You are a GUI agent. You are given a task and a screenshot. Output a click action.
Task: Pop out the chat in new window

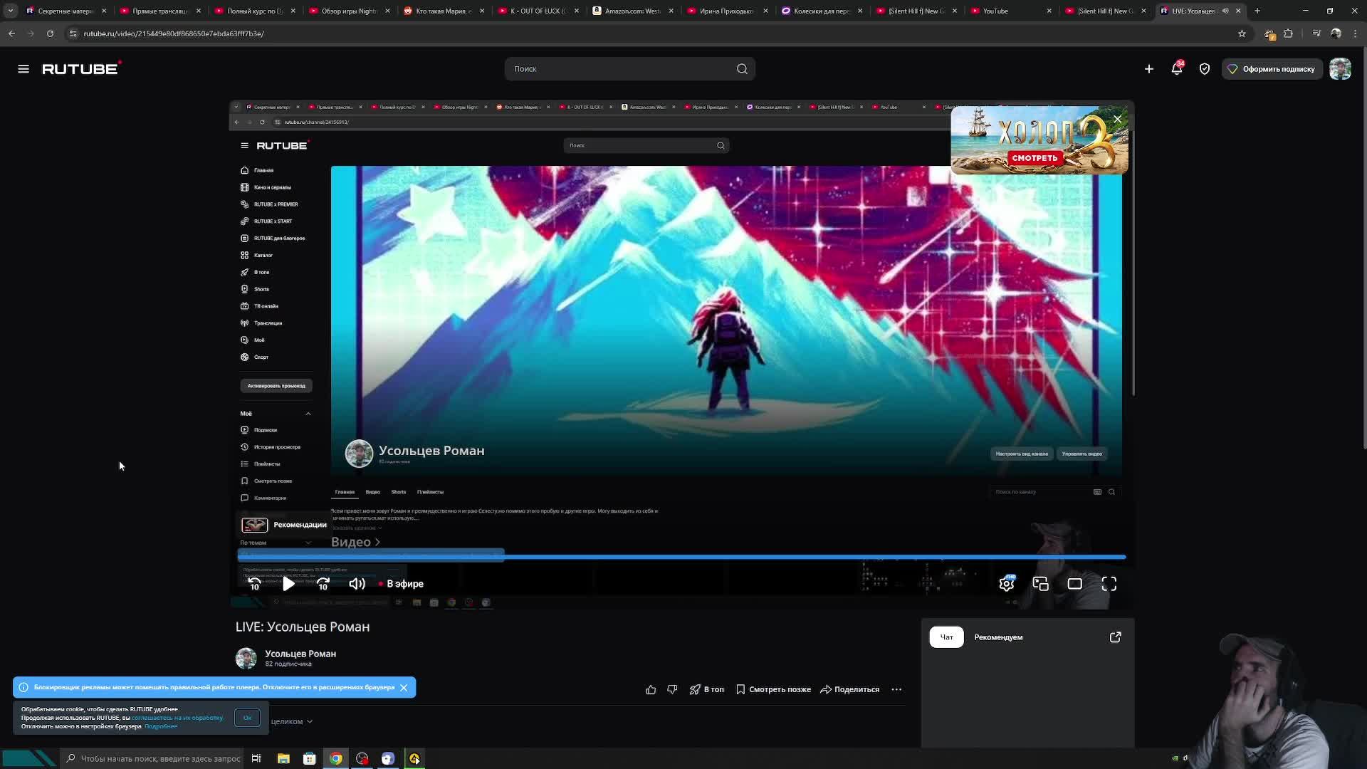pos(1115,637)
